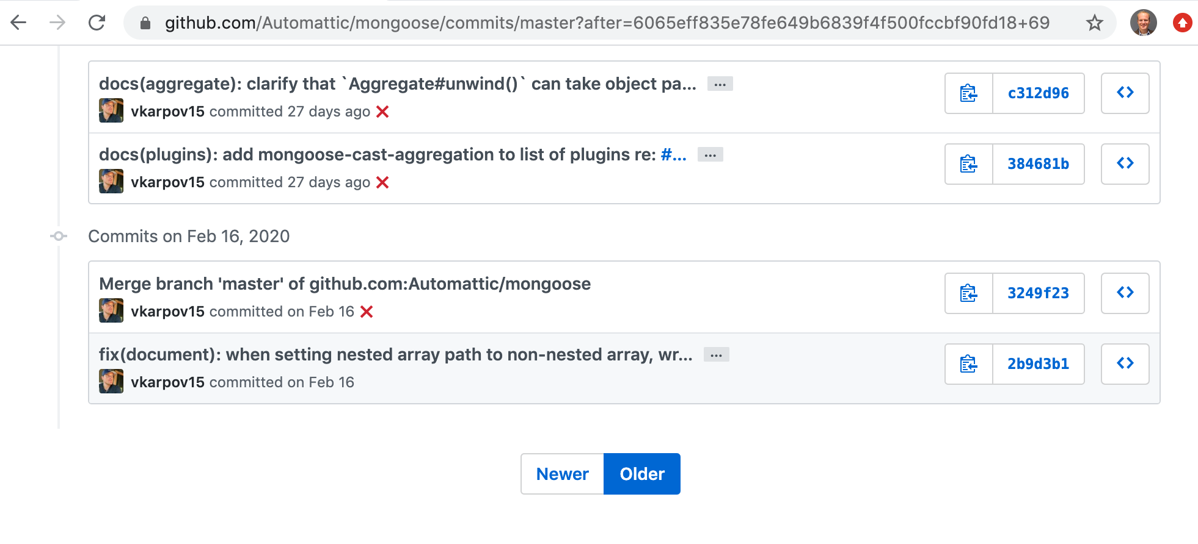Focus the browser address bar
The height and width of the screenshot is (544, 1198).
pyautogui.click(x=607, y=23)
